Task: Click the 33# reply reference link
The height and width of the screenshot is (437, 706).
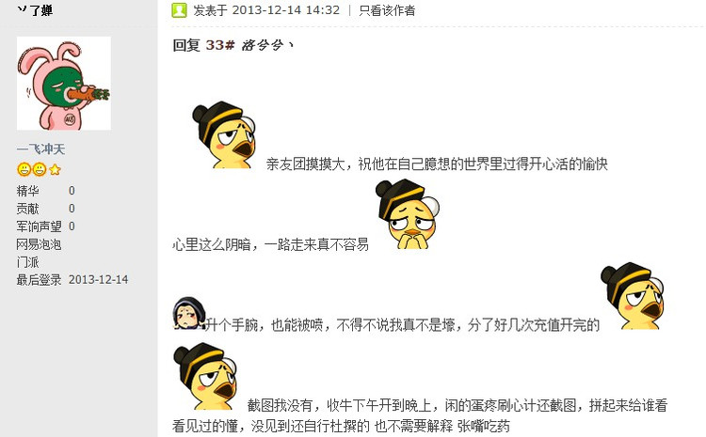Action: pyautogui.click(x=220, y=45)
